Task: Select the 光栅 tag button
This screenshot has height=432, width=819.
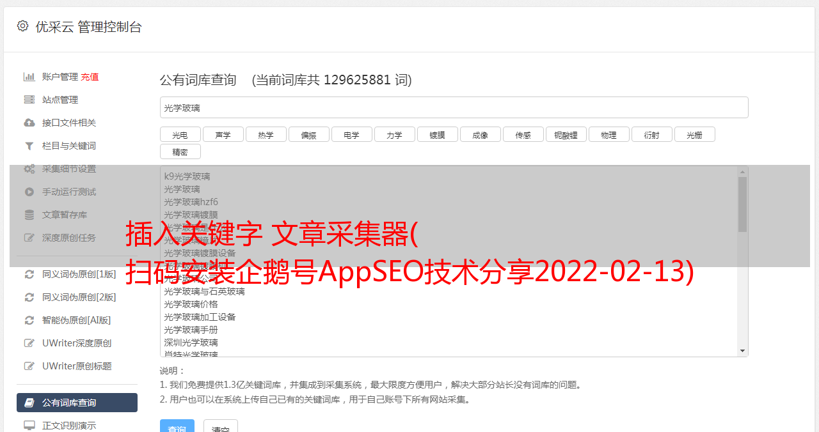Action: [694, 134]
